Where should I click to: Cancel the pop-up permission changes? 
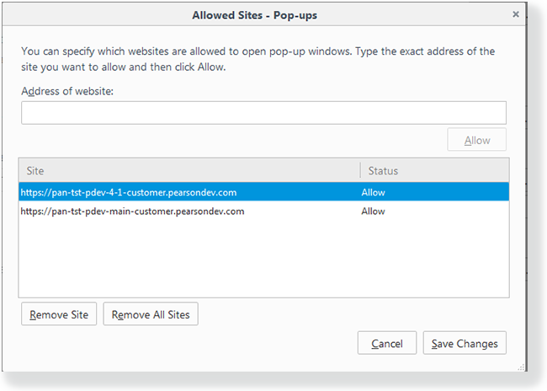(x=387, y=343)
